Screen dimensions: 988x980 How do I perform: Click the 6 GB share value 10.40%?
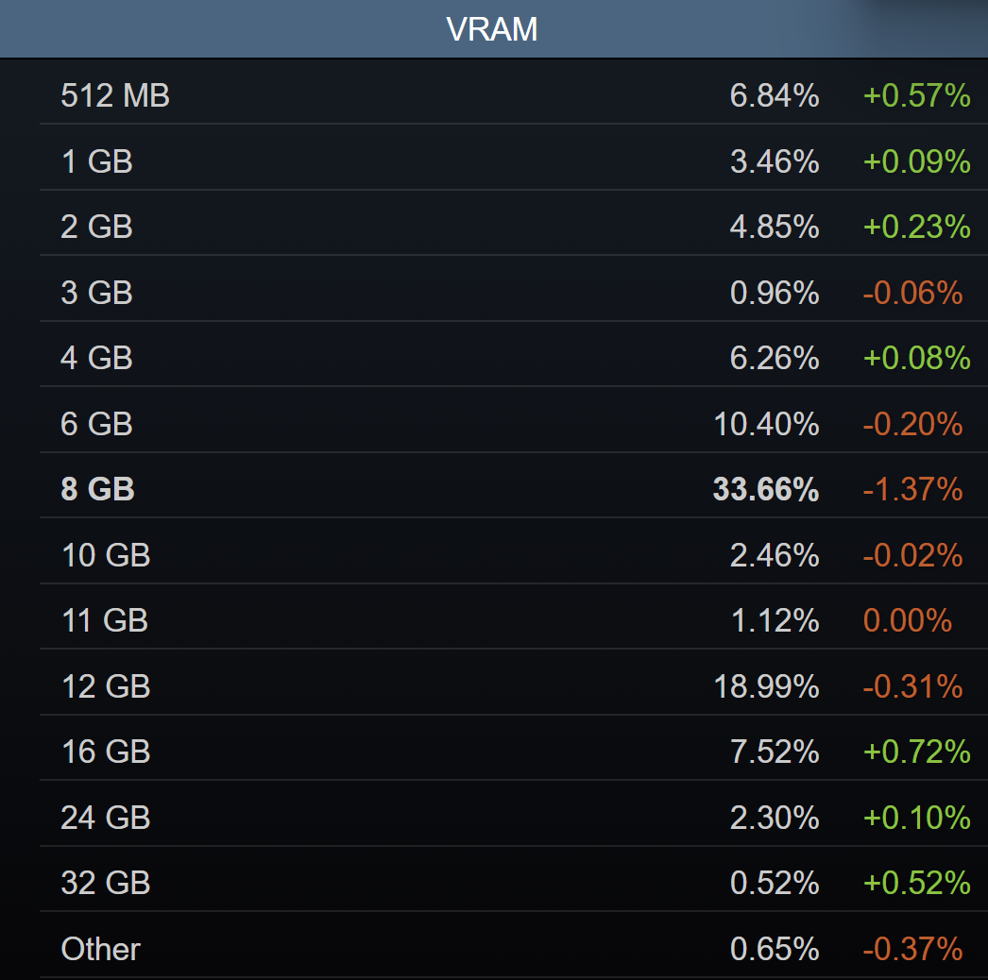[x=766, y=424]
